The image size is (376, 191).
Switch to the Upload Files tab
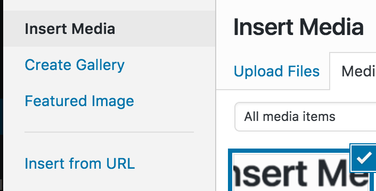(276, 71)
